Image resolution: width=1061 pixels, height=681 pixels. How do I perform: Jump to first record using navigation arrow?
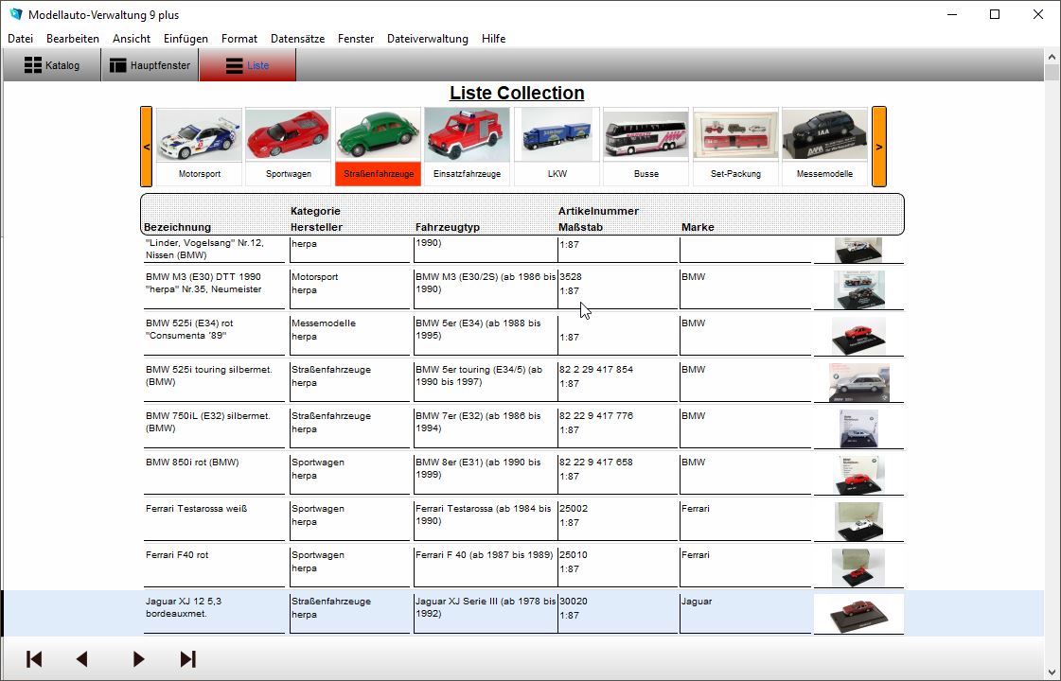coord(34,659)
